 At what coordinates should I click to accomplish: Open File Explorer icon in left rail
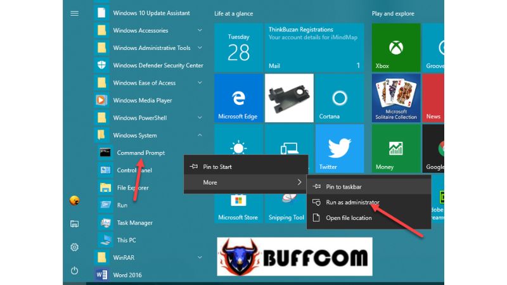[74, 224]
